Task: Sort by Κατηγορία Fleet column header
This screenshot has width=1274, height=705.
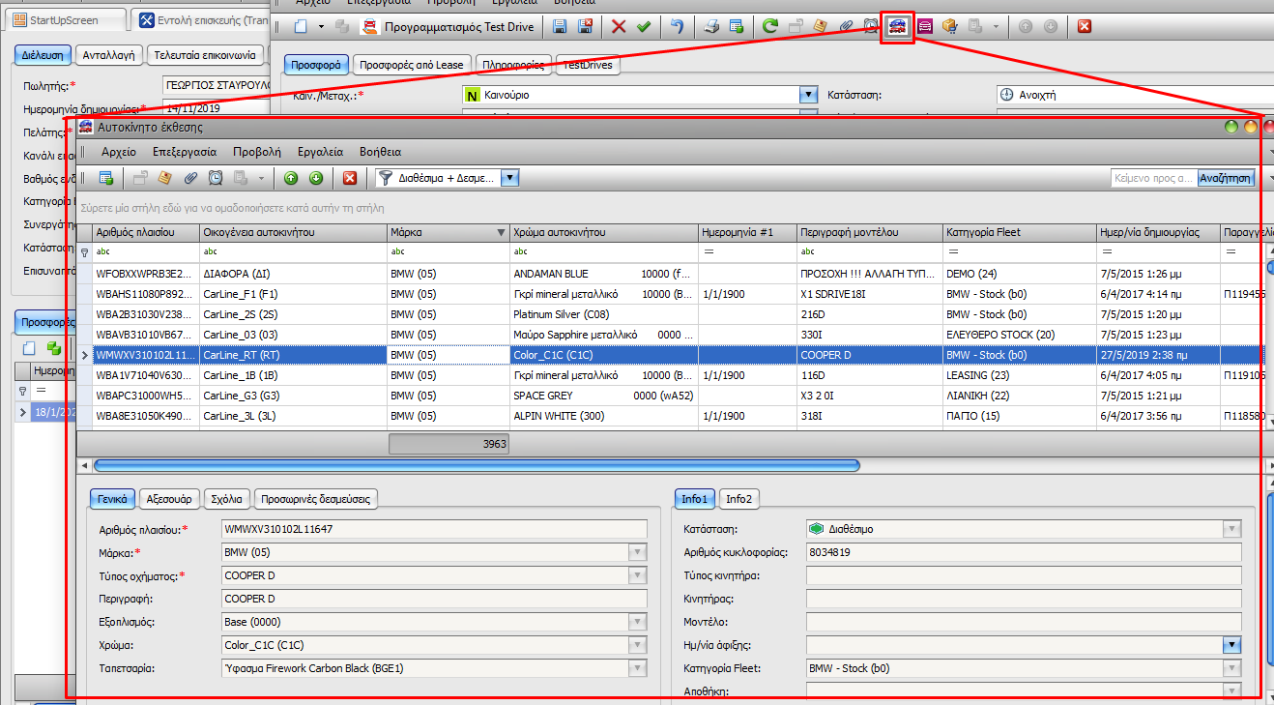Action: (1020, 232)
